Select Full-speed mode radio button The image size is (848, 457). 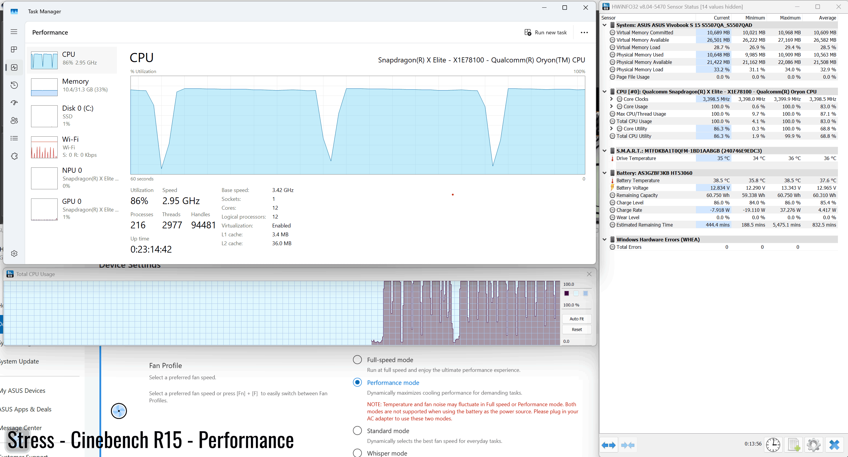pos(357,360)
